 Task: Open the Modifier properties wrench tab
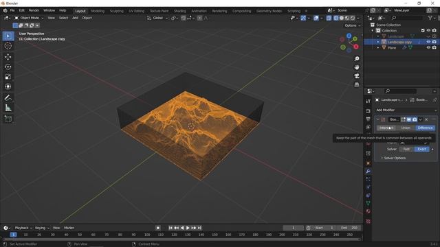point(368,171)
